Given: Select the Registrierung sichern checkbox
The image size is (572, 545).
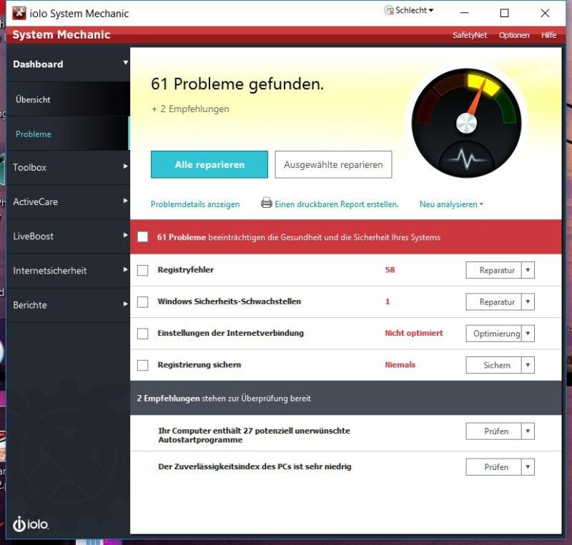Looking at the screenshot, I should (142, 365).
